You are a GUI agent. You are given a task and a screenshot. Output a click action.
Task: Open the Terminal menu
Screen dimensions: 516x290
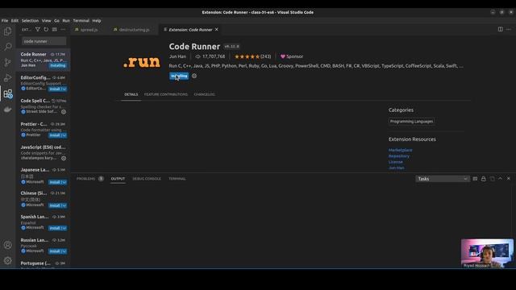tap(81, 21)
